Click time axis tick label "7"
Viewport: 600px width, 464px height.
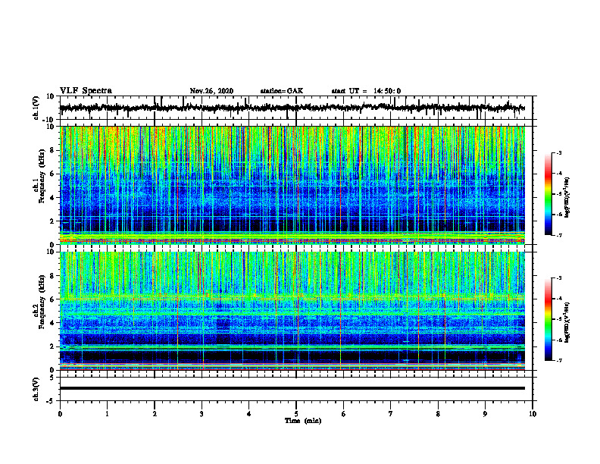(x=391, y=414)
